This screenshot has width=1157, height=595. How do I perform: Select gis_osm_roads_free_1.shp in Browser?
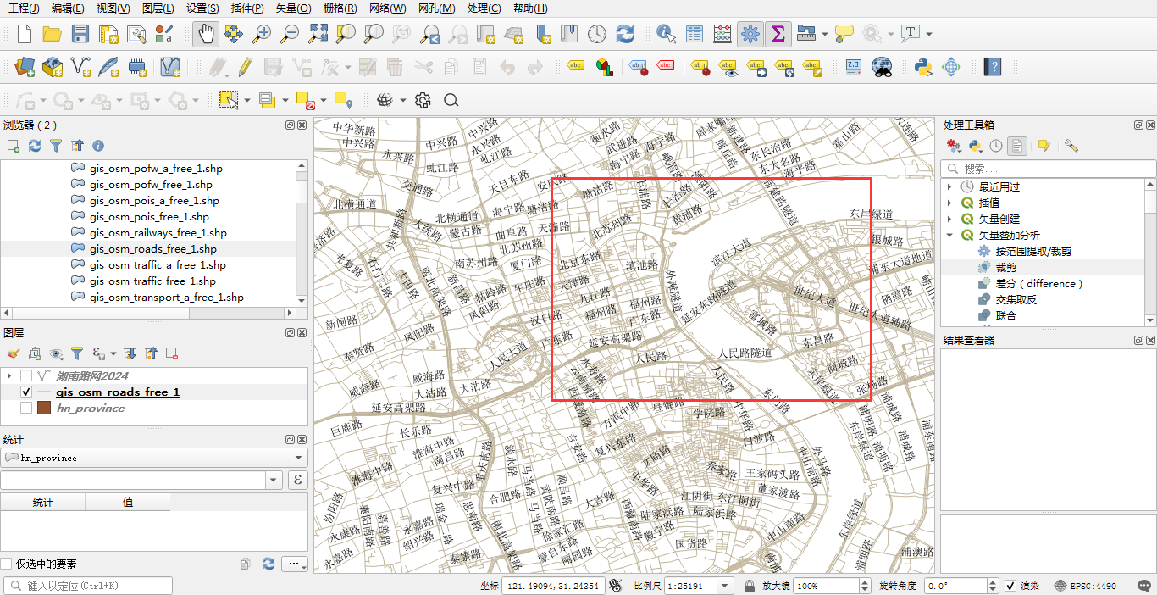tap(152, 249)
